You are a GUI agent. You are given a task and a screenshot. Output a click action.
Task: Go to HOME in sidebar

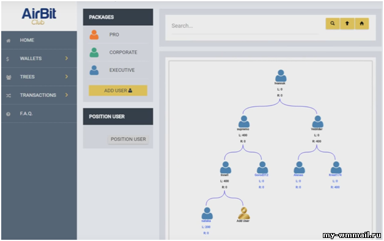(x=39, y=40)
